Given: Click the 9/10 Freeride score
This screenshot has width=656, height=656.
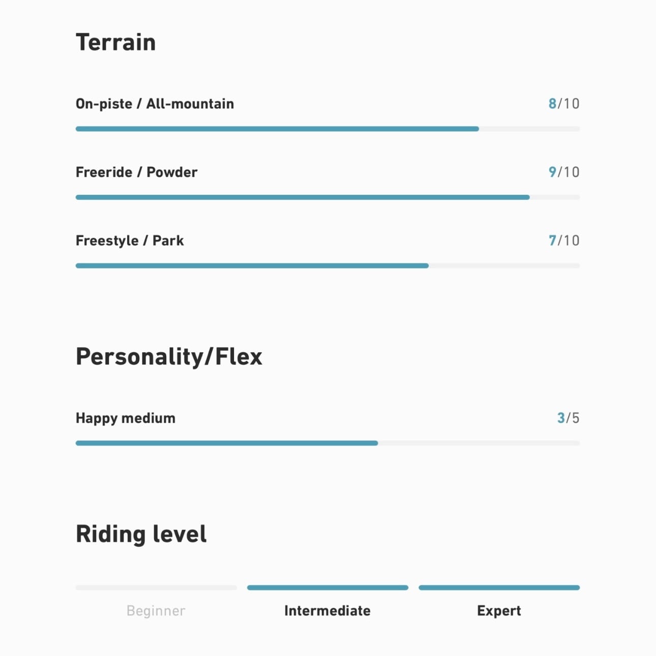Looking at the screenshot, I should 563,172.
